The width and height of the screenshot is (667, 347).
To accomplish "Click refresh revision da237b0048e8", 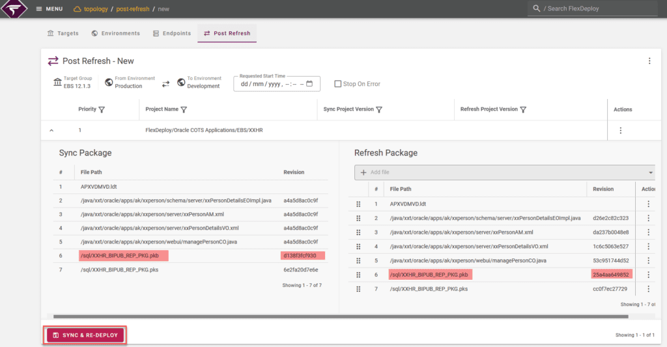I will click(611, 232).
